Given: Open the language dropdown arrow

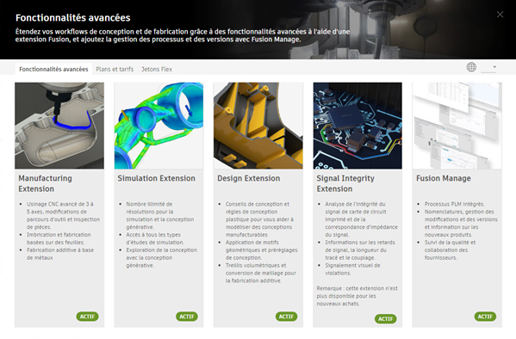Looking at the screenshot, I should (x=494, y=67).
